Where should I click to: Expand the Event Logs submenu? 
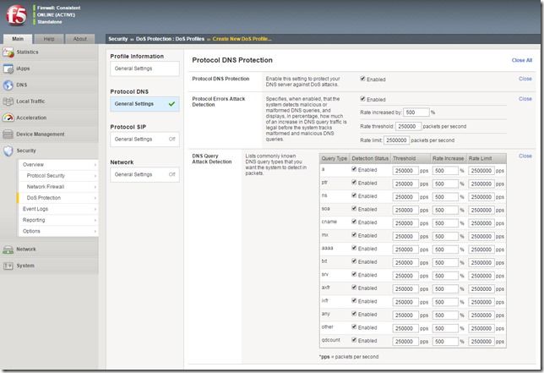pyautogui.click(x=95, y=208)
